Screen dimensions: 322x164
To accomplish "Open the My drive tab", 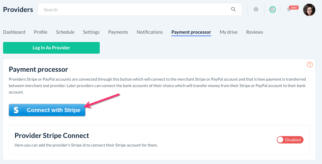I will click(228, 32).
